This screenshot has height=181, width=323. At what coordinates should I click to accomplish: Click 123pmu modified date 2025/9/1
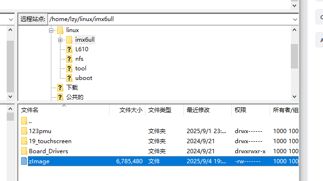pos(206,131)
